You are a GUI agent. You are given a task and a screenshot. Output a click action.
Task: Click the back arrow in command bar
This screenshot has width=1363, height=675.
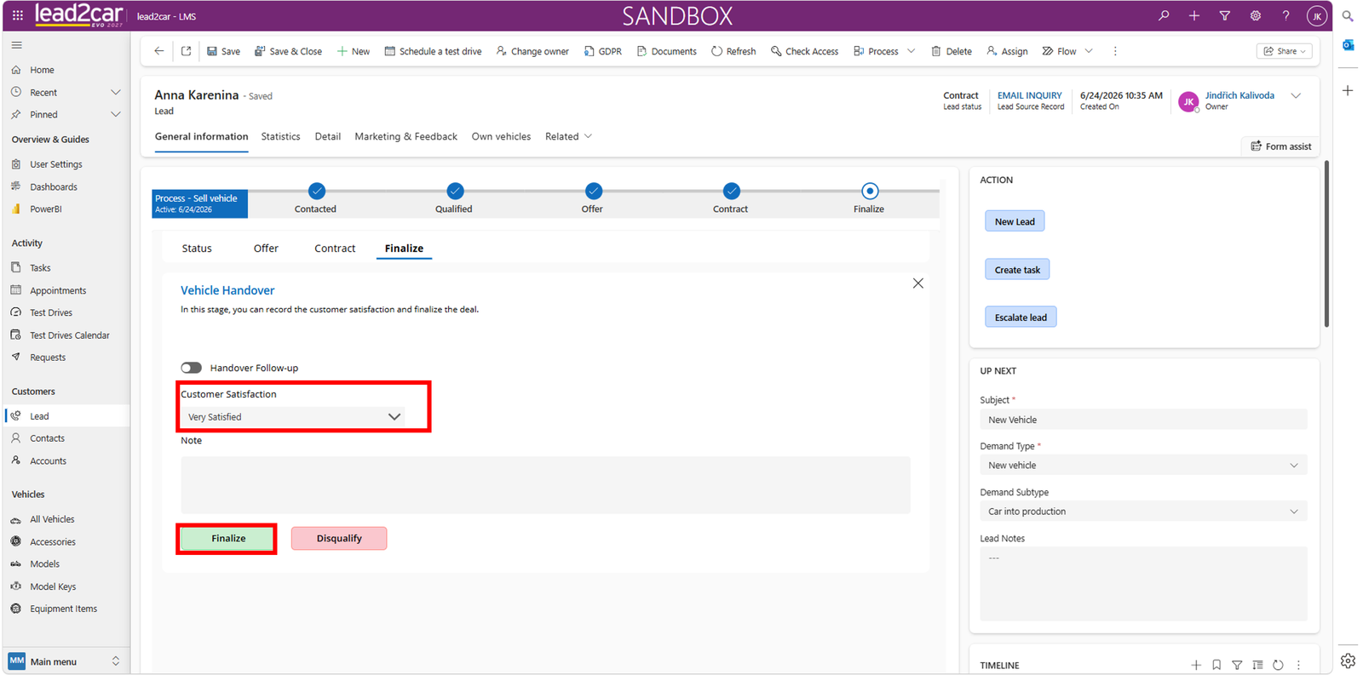(x=158, y=51)
